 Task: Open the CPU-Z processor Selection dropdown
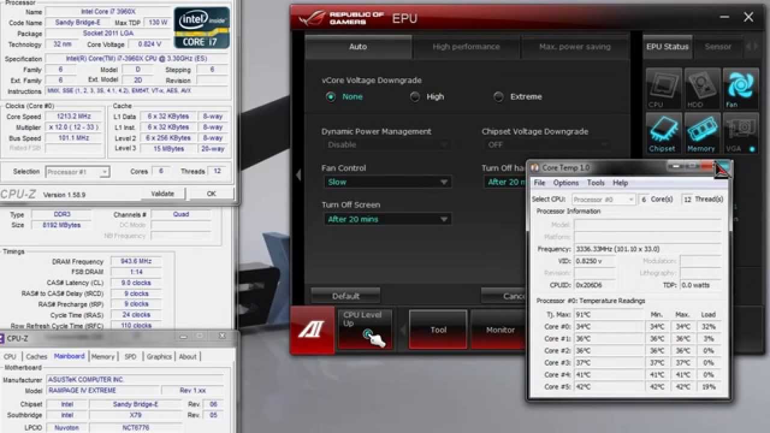tap(78, 172)
